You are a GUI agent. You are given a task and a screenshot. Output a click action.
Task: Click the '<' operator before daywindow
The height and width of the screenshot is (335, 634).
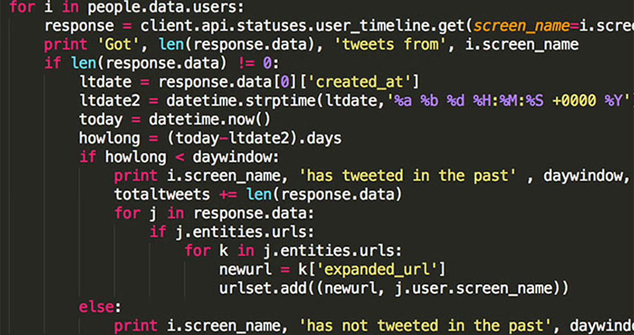coord(180,157)
